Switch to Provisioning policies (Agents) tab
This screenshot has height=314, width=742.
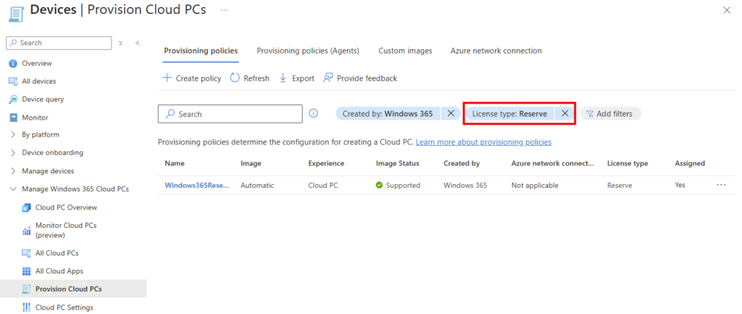(x=308, y=51)
